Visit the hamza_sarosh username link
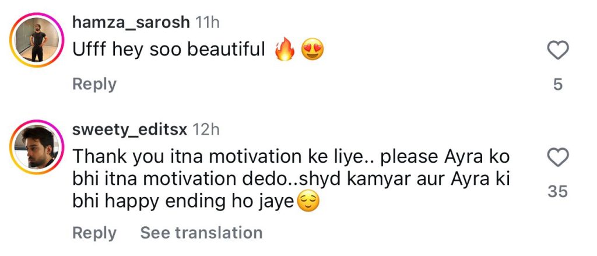 pyautogui.click(x=131, y=22)
